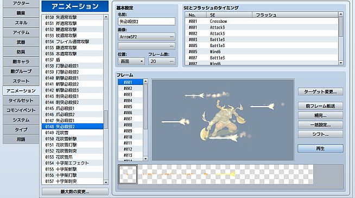Select frame #005
The height and width of the screenshot is (198, 355).
tap(130, 107)
